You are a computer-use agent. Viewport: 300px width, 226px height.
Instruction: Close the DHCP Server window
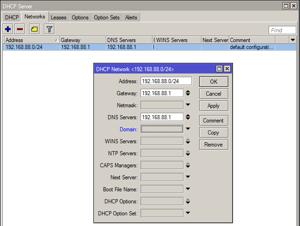point(294,6)
